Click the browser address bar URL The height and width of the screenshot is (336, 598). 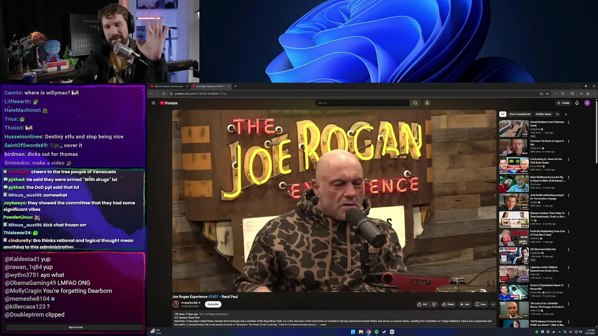click(x=200, y=93)
